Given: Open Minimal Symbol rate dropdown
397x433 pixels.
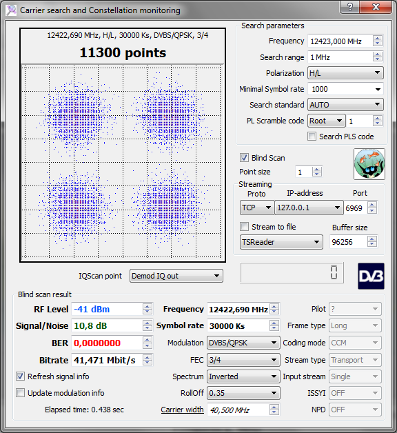Looking at the screenshot, I should coord(345,89).
